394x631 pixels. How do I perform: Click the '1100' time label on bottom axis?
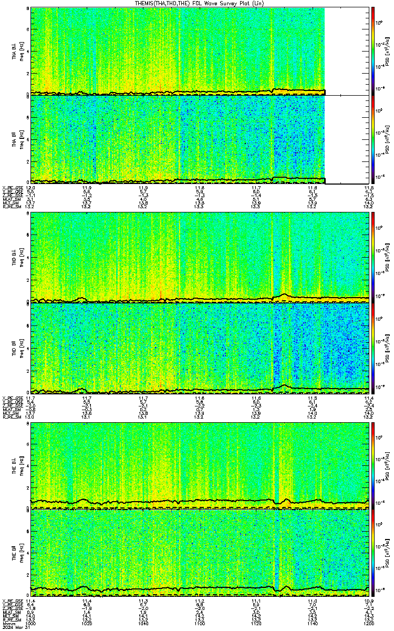coord(200,623)
